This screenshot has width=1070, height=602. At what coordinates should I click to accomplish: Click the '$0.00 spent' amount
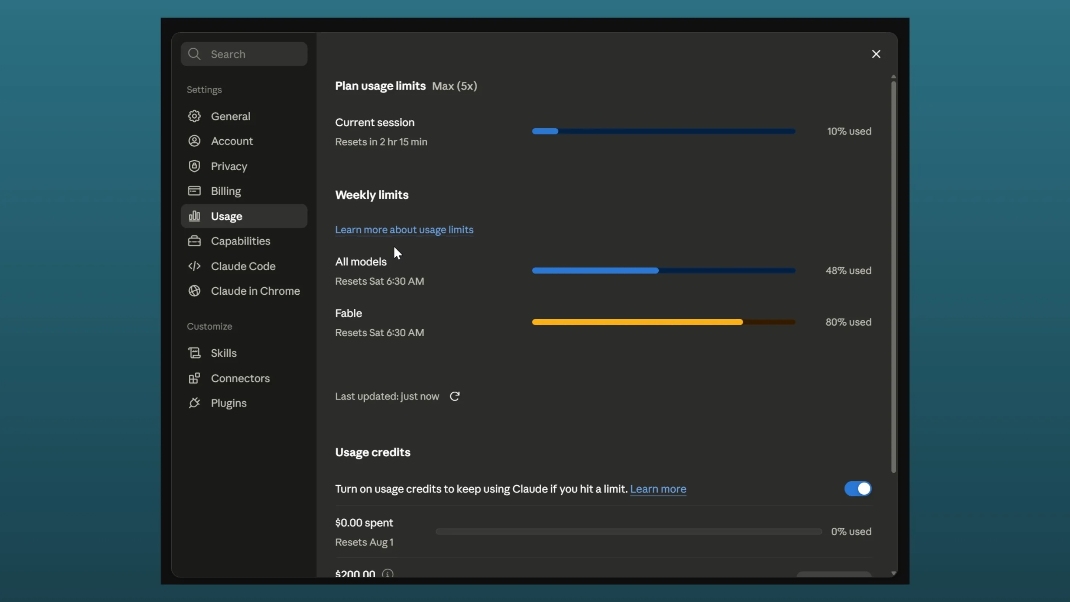tap(364, 522)
